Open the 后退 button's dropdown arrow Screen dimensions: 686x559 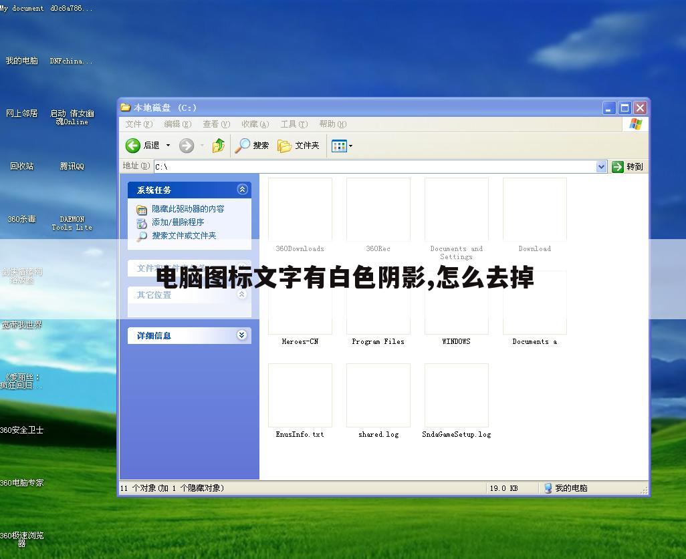[x=168, y=145]
